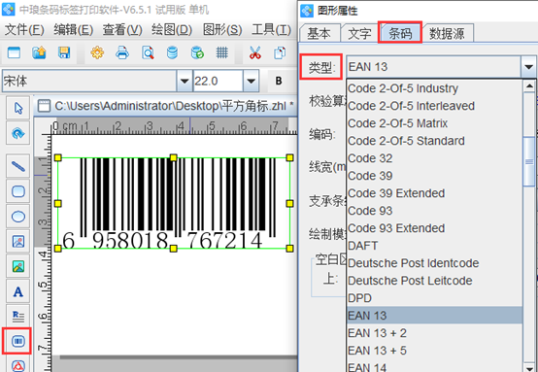The image size is (538, 372).
Task: Open the 图形(S) menu
Action: 222,30
